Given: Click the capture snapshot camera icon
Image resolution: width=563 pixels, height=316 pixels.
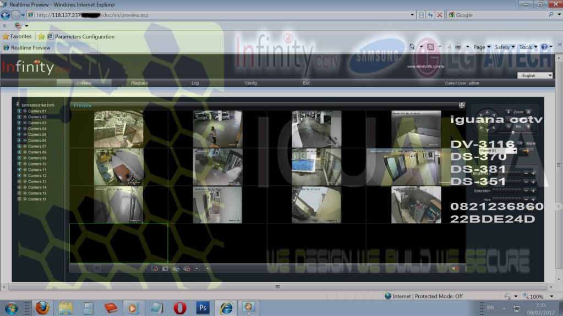Looking at the screenshot, I should (165, 268).
